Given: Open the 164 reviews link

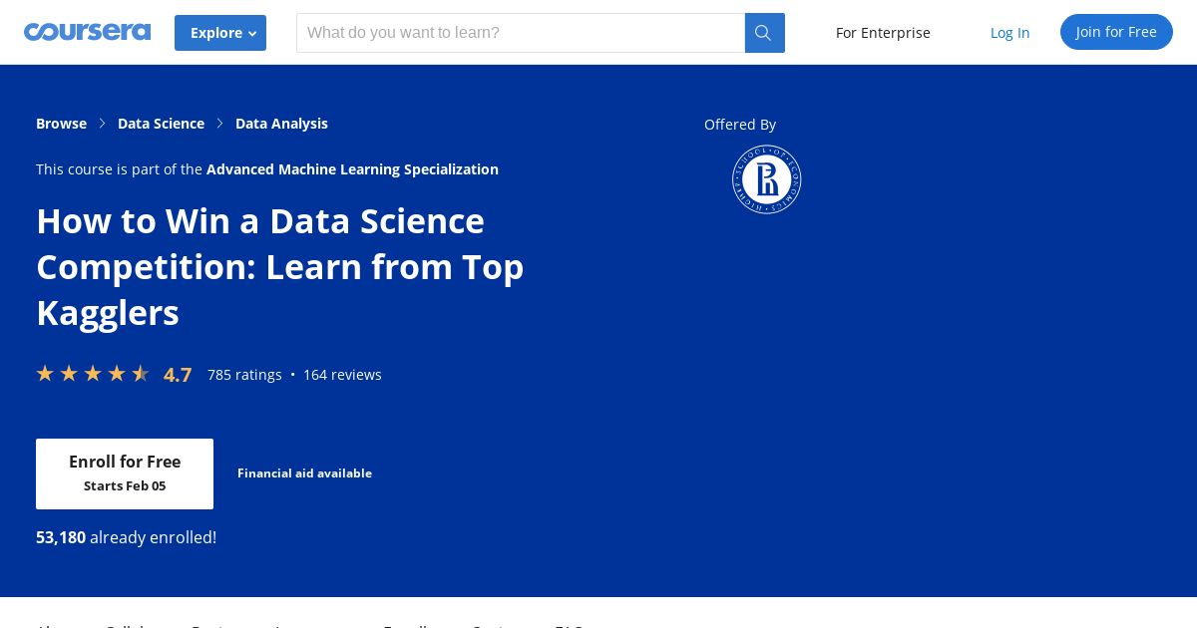Looking at the screenshot, I should point(342,375).
